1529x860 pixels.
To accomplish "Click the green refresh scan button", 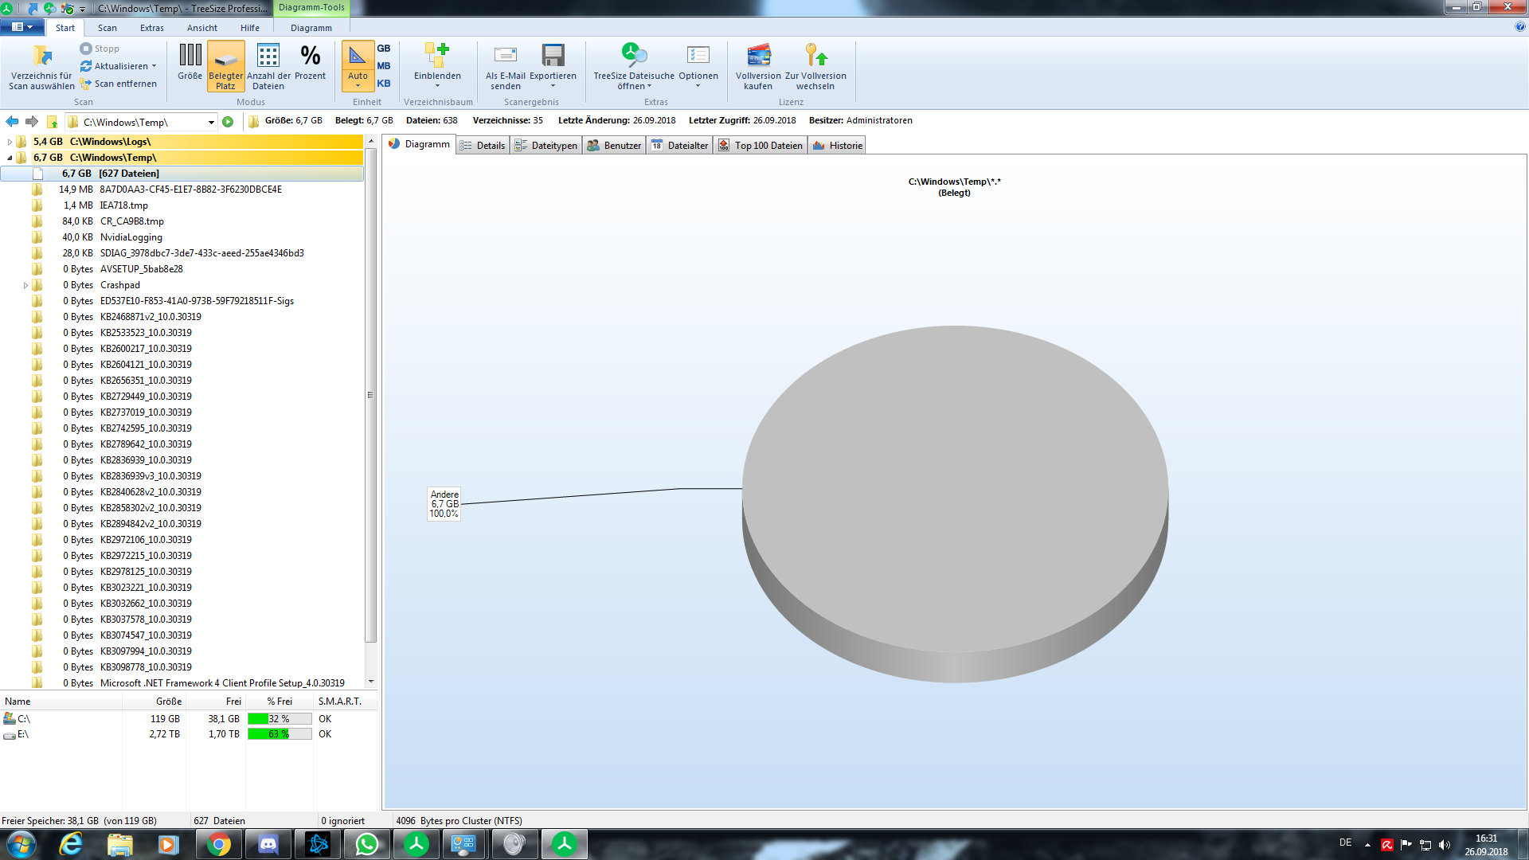I will pyautogui.click(x=228, y=122).
